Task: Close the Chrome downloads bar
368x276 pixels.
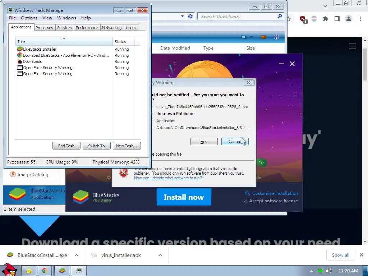Action: 362,255
